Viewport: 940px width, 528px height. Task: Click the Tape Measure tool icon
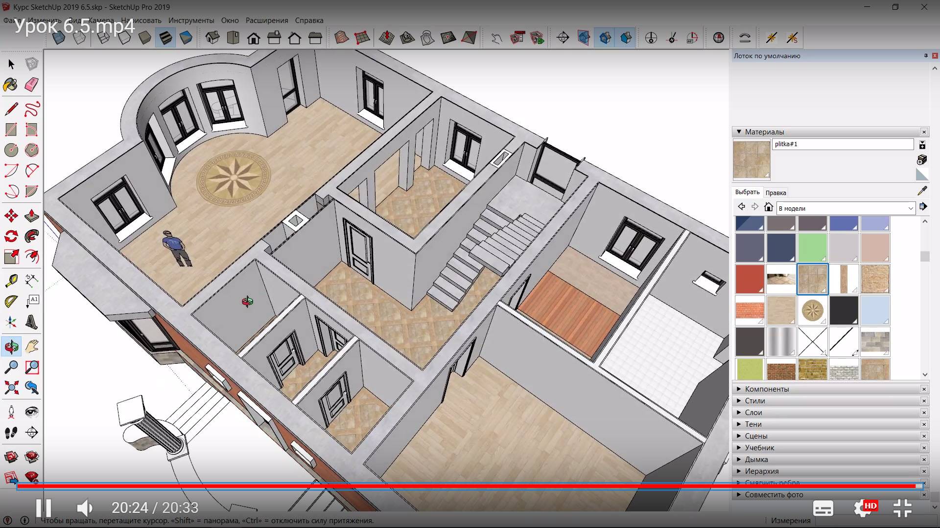tap(11, 279)
